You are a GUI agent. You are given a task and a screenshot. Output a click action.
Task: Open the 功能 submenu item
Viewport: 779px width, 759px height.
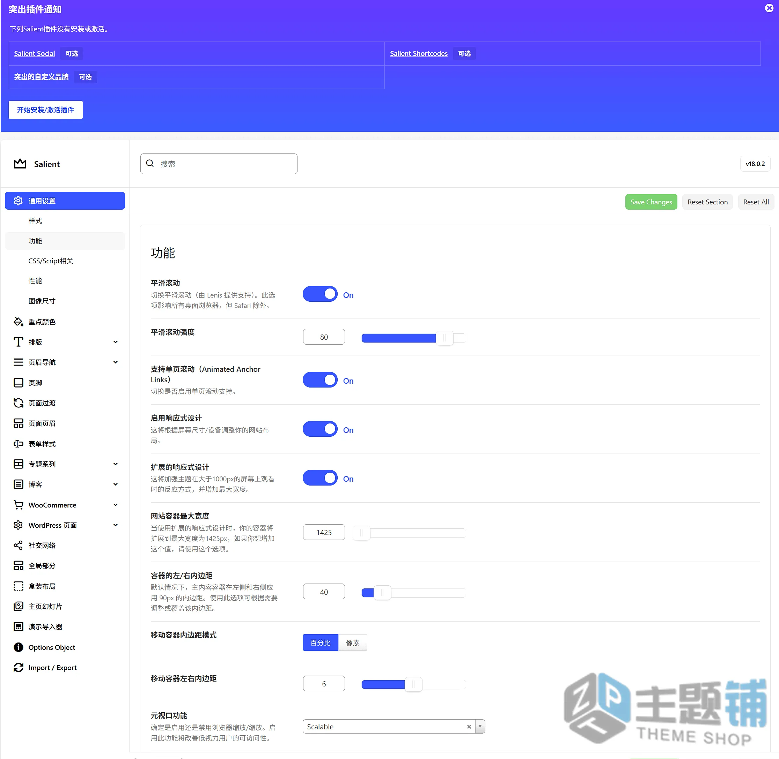coord(65,241)
